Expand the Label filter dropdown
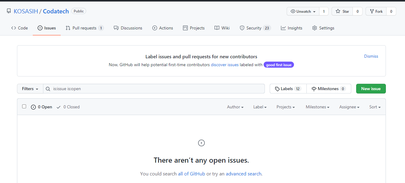Viewport: 405px width, 183px height. (260, 107)
